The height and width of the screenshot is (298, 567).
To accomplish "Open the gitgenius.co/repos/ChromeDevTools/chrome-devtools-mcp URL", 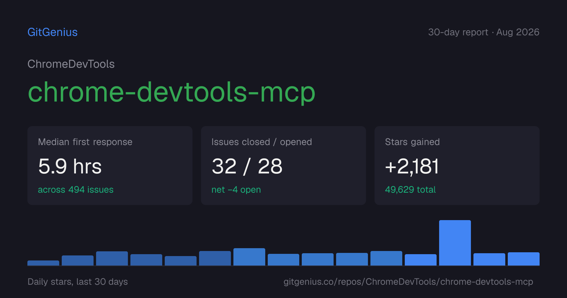I will [x=408, y=282].
